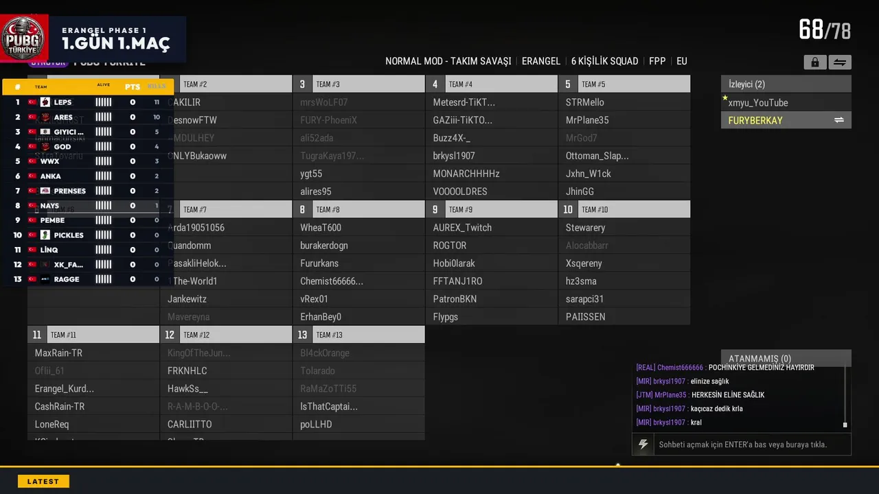Click player WheaT600 in Team 8
The width and height of the screenshot is (879, 494).
click(x=359, y=227)
